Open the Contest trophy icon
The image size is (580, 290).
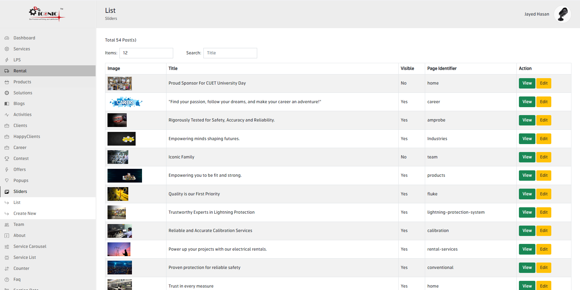pyautogui.click(x=7, y=158)
